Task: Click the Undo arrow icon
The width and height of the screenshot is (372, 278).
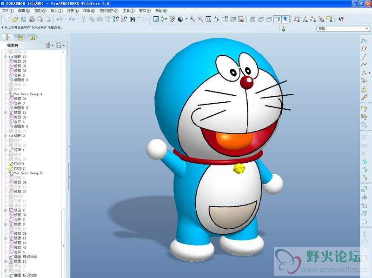Action: point(60,19)
